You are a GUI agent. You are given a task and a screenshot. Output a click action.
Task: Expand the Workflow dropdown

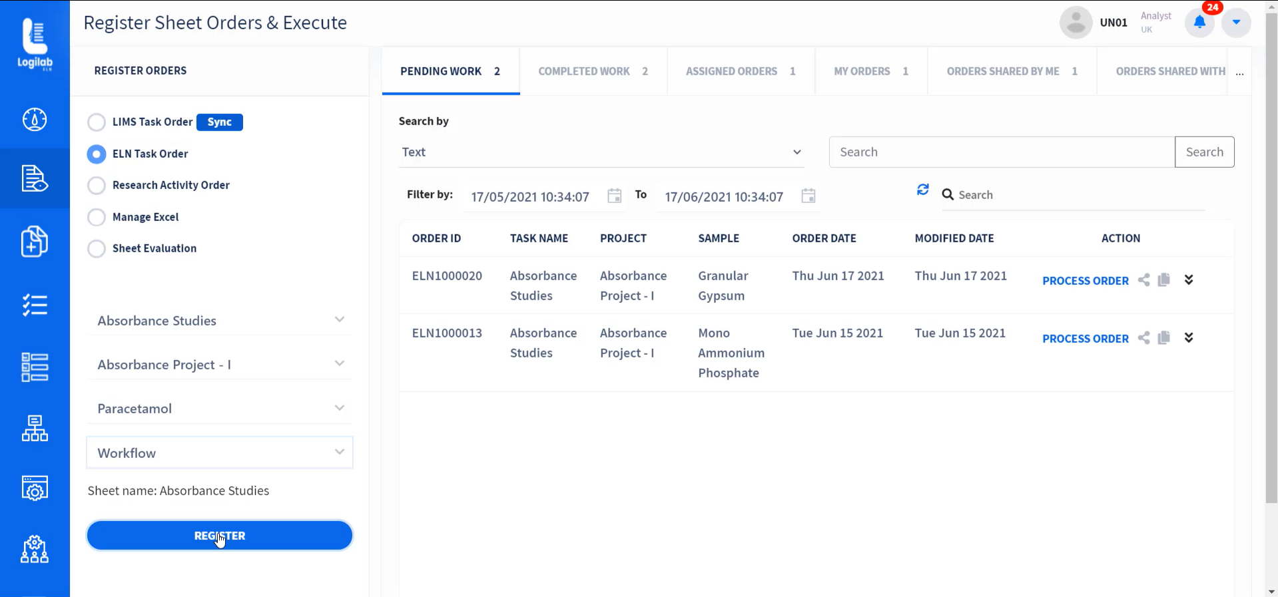220,453
